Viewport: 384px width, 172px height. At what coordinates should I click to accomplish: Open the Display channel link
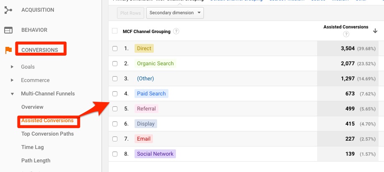pos(146,123)
